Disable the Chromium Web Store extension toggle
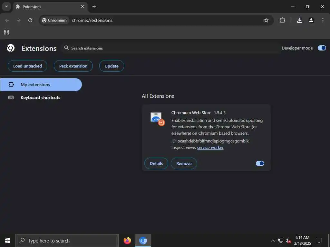This screenshot has height=247, width=330. pyautogui.click(x=260, y=163)
